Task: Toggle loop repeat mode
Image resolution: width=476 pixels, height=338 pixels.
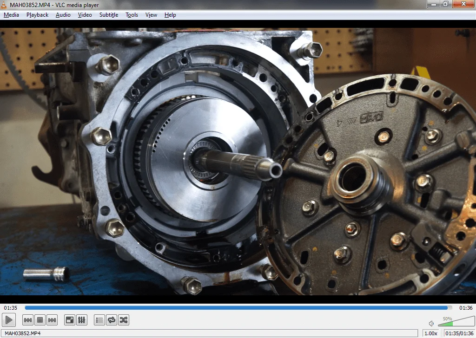Action: tap(111, 320)
